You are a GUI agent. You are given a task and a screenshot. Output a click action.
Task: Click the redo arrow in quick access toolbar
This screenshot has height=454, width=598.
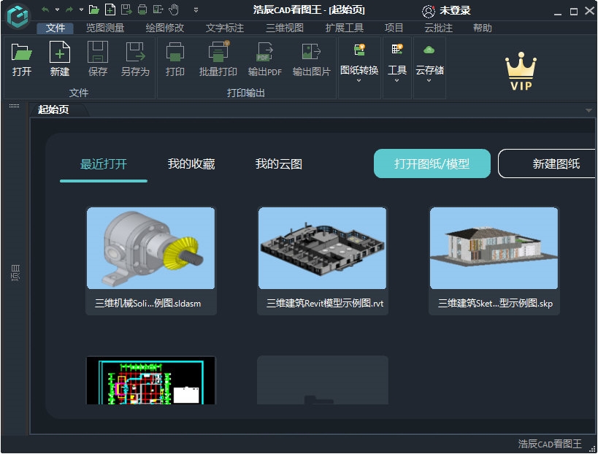(x=69, y=9)
